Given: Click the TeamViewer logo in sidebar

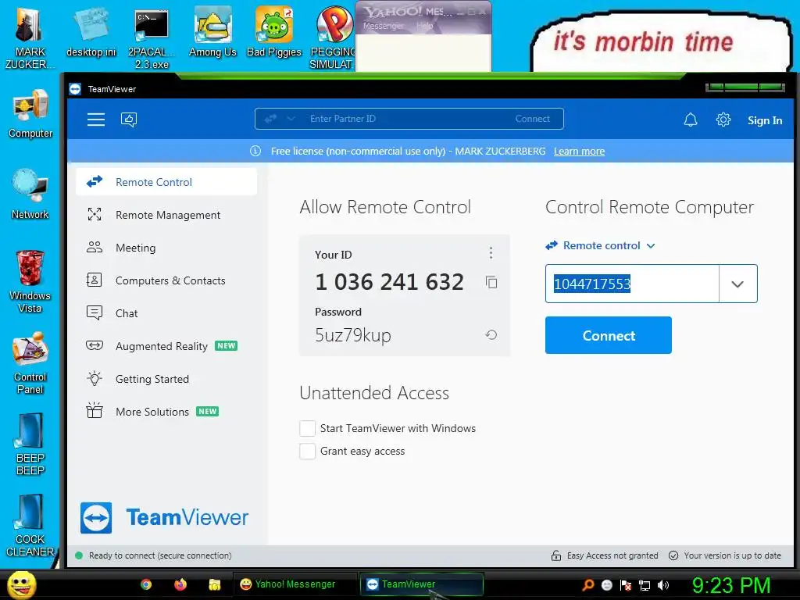Looking at the screenshot, I should [164, 517].
